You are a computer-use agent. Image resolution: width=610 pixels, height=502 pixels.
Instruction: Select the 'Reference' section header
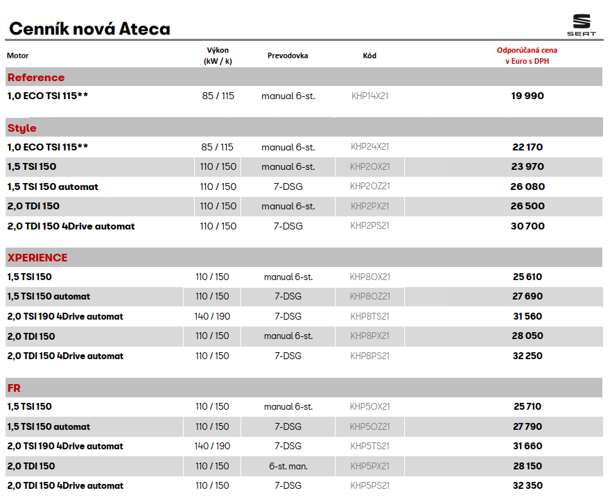36,78
